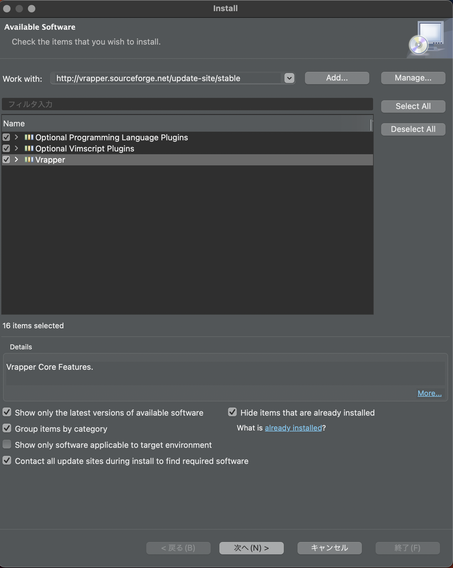Click the Optional Programming Language Plugins category icon
The image size is (453, 568).
point(29,137)
